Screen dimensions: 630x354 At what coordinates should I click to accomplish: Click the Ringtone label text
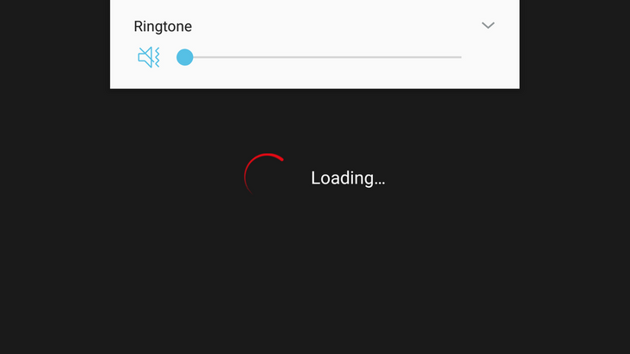click(163, 27)
